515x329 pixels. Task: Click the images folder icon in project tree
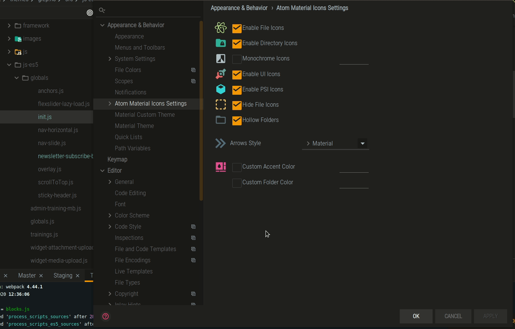18,39
